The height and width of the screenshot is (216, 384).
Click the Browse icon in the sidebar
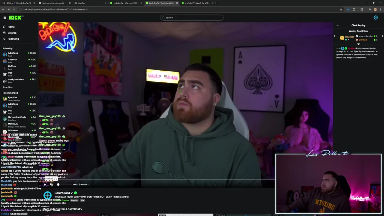(4, 33)
